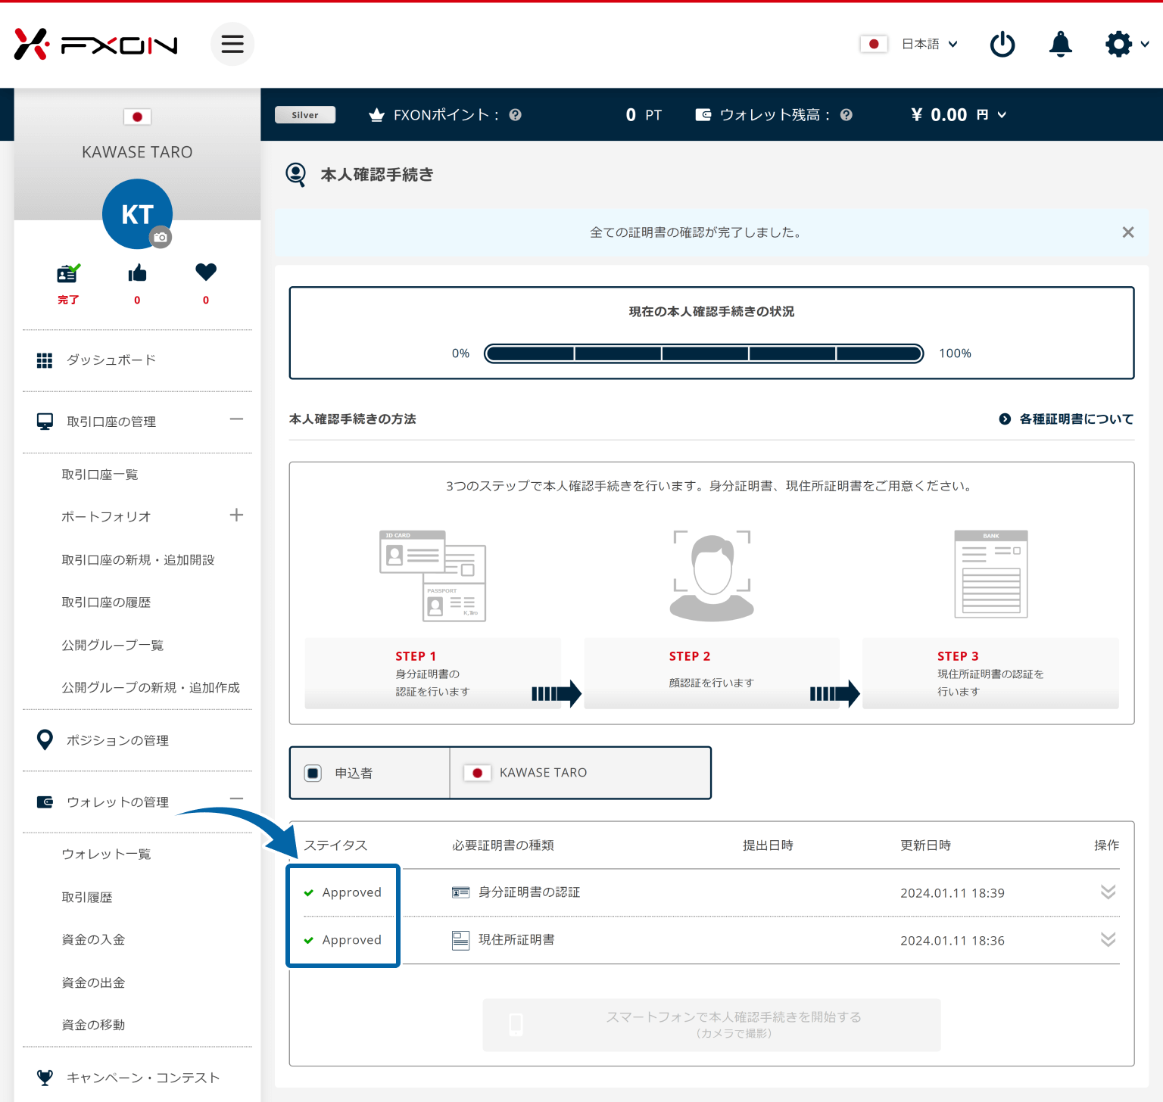Open 資金の出金

click(x=93, y=983)
